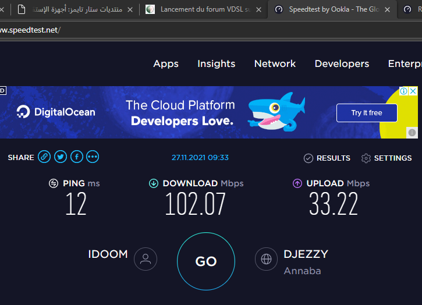Open the Apps menu
Viewport: 422px width, 305px height.
coord(166,64)
